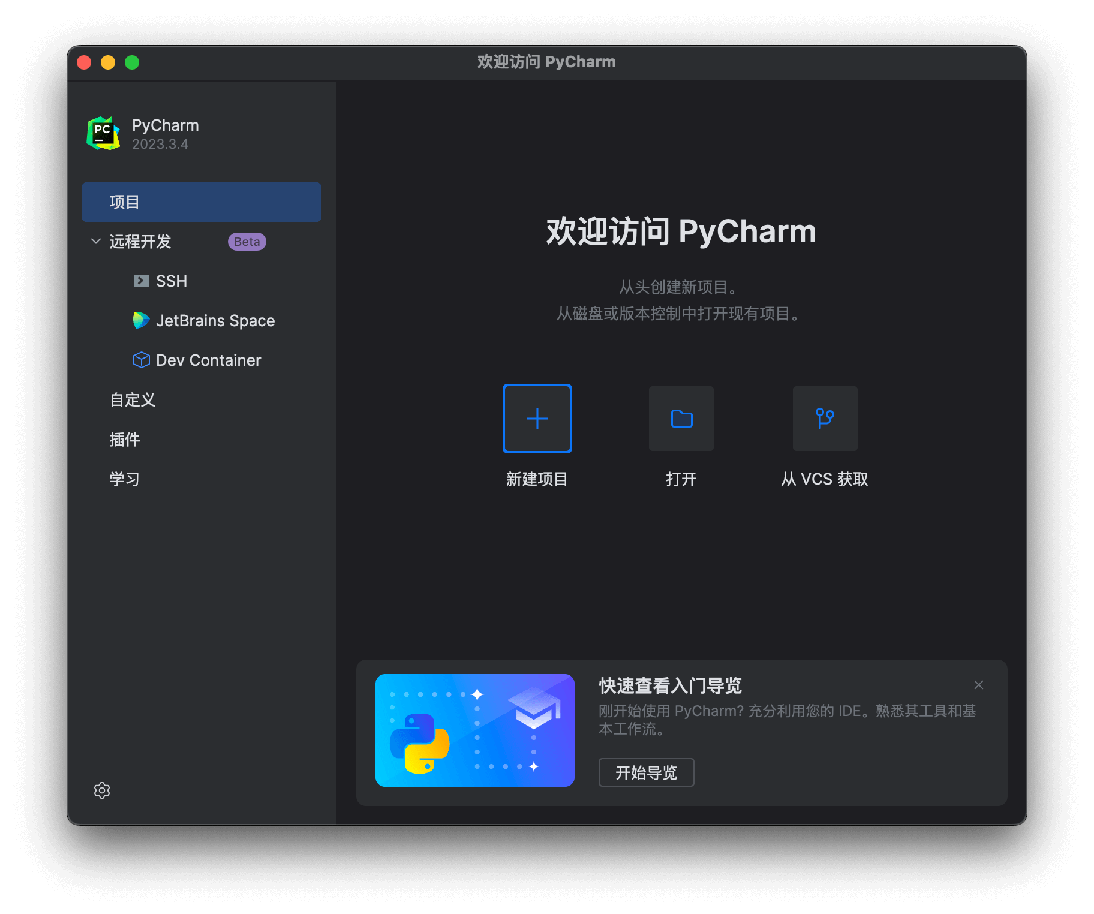Image resolution: width=1094 pixels, height=914 pixels.
Task: Select the 项目 tab
Action: click(x=201, y=202)
